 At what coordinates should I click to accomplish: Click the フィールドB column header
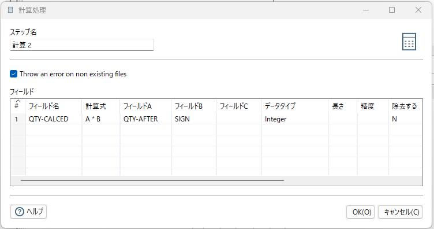(193, 106)
